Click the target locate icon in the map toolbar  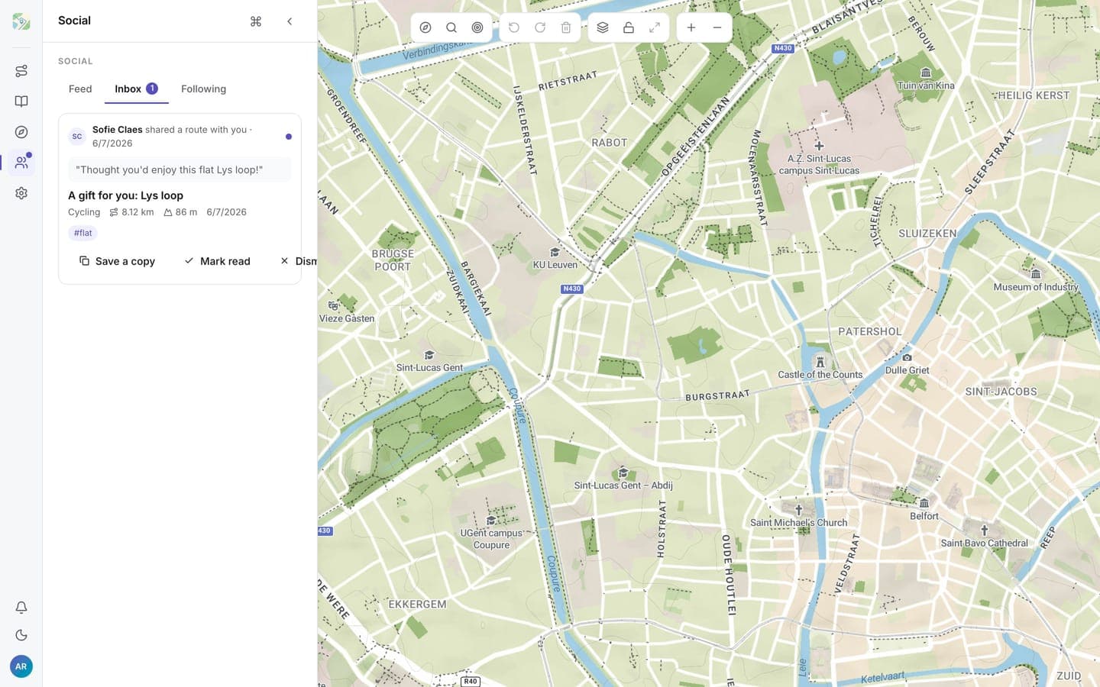click(x=477, y=27)
